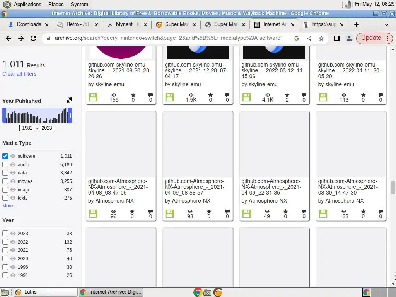Click the left handle of year range slider
Image resolution: width=396 pixels, height=297 pixels.
coord(4,115)
